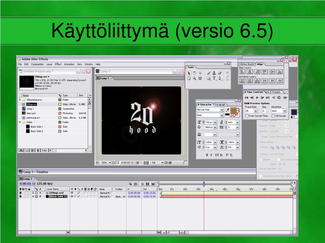Hide the Black Solid 1 layer
This screenshot has width=325, height=243.
(x=20, y=196)
